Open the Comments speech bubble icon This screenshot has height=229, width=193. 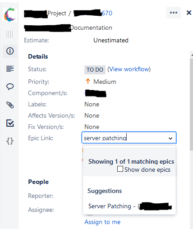pos(10,87)
